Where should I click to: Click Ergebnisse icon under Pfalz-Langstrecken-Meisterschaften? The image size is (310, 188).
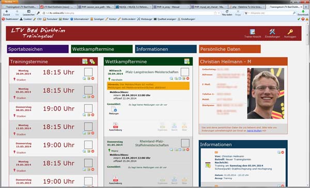pyautogui.click(x=163, y=126)
